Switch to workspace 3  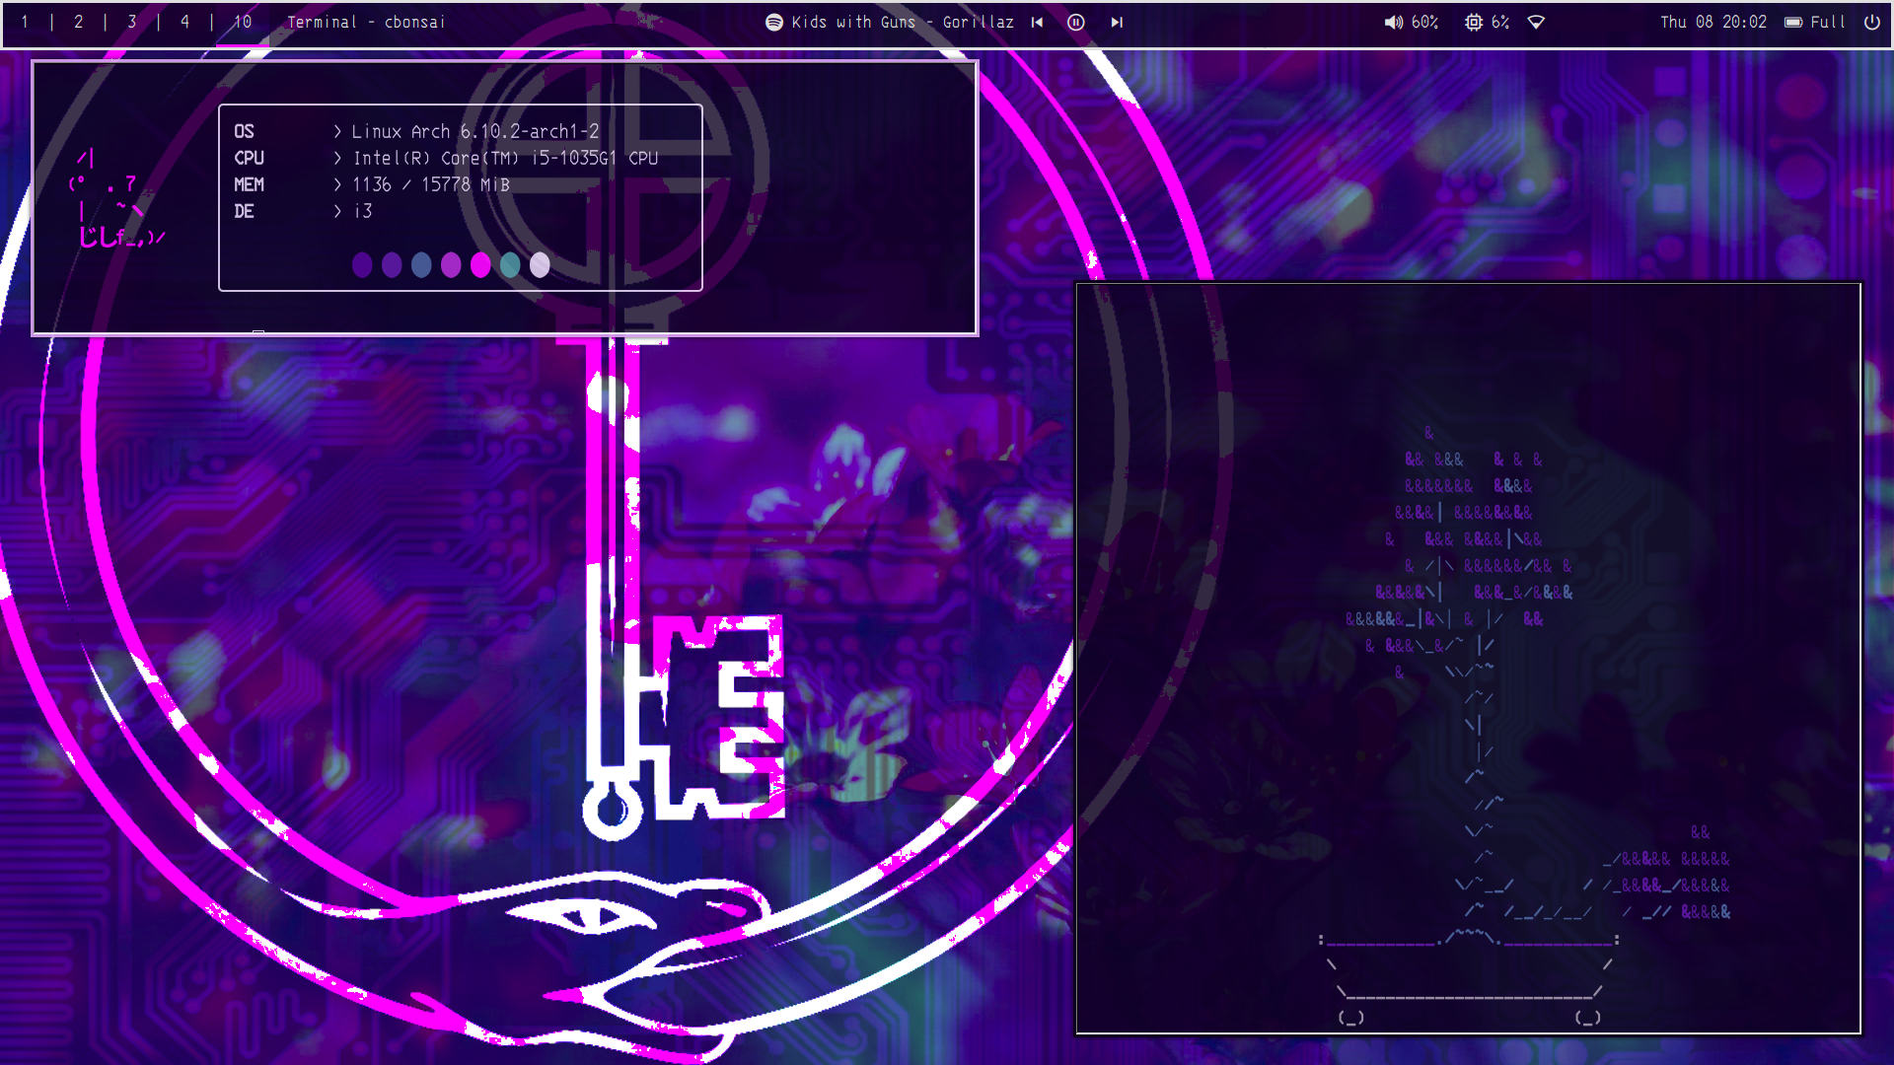click(132, 22)
